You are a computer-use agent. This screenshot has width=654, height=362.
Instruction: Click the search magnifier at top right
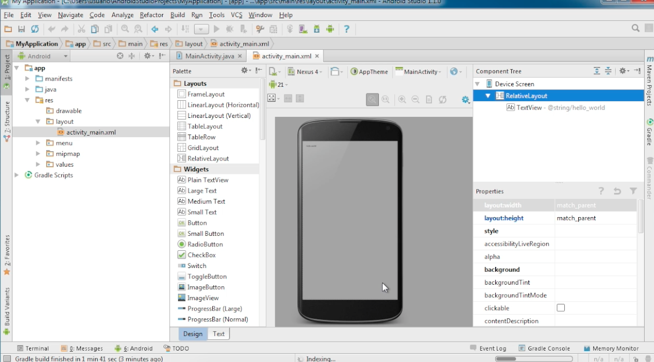(x=635, y=29)
